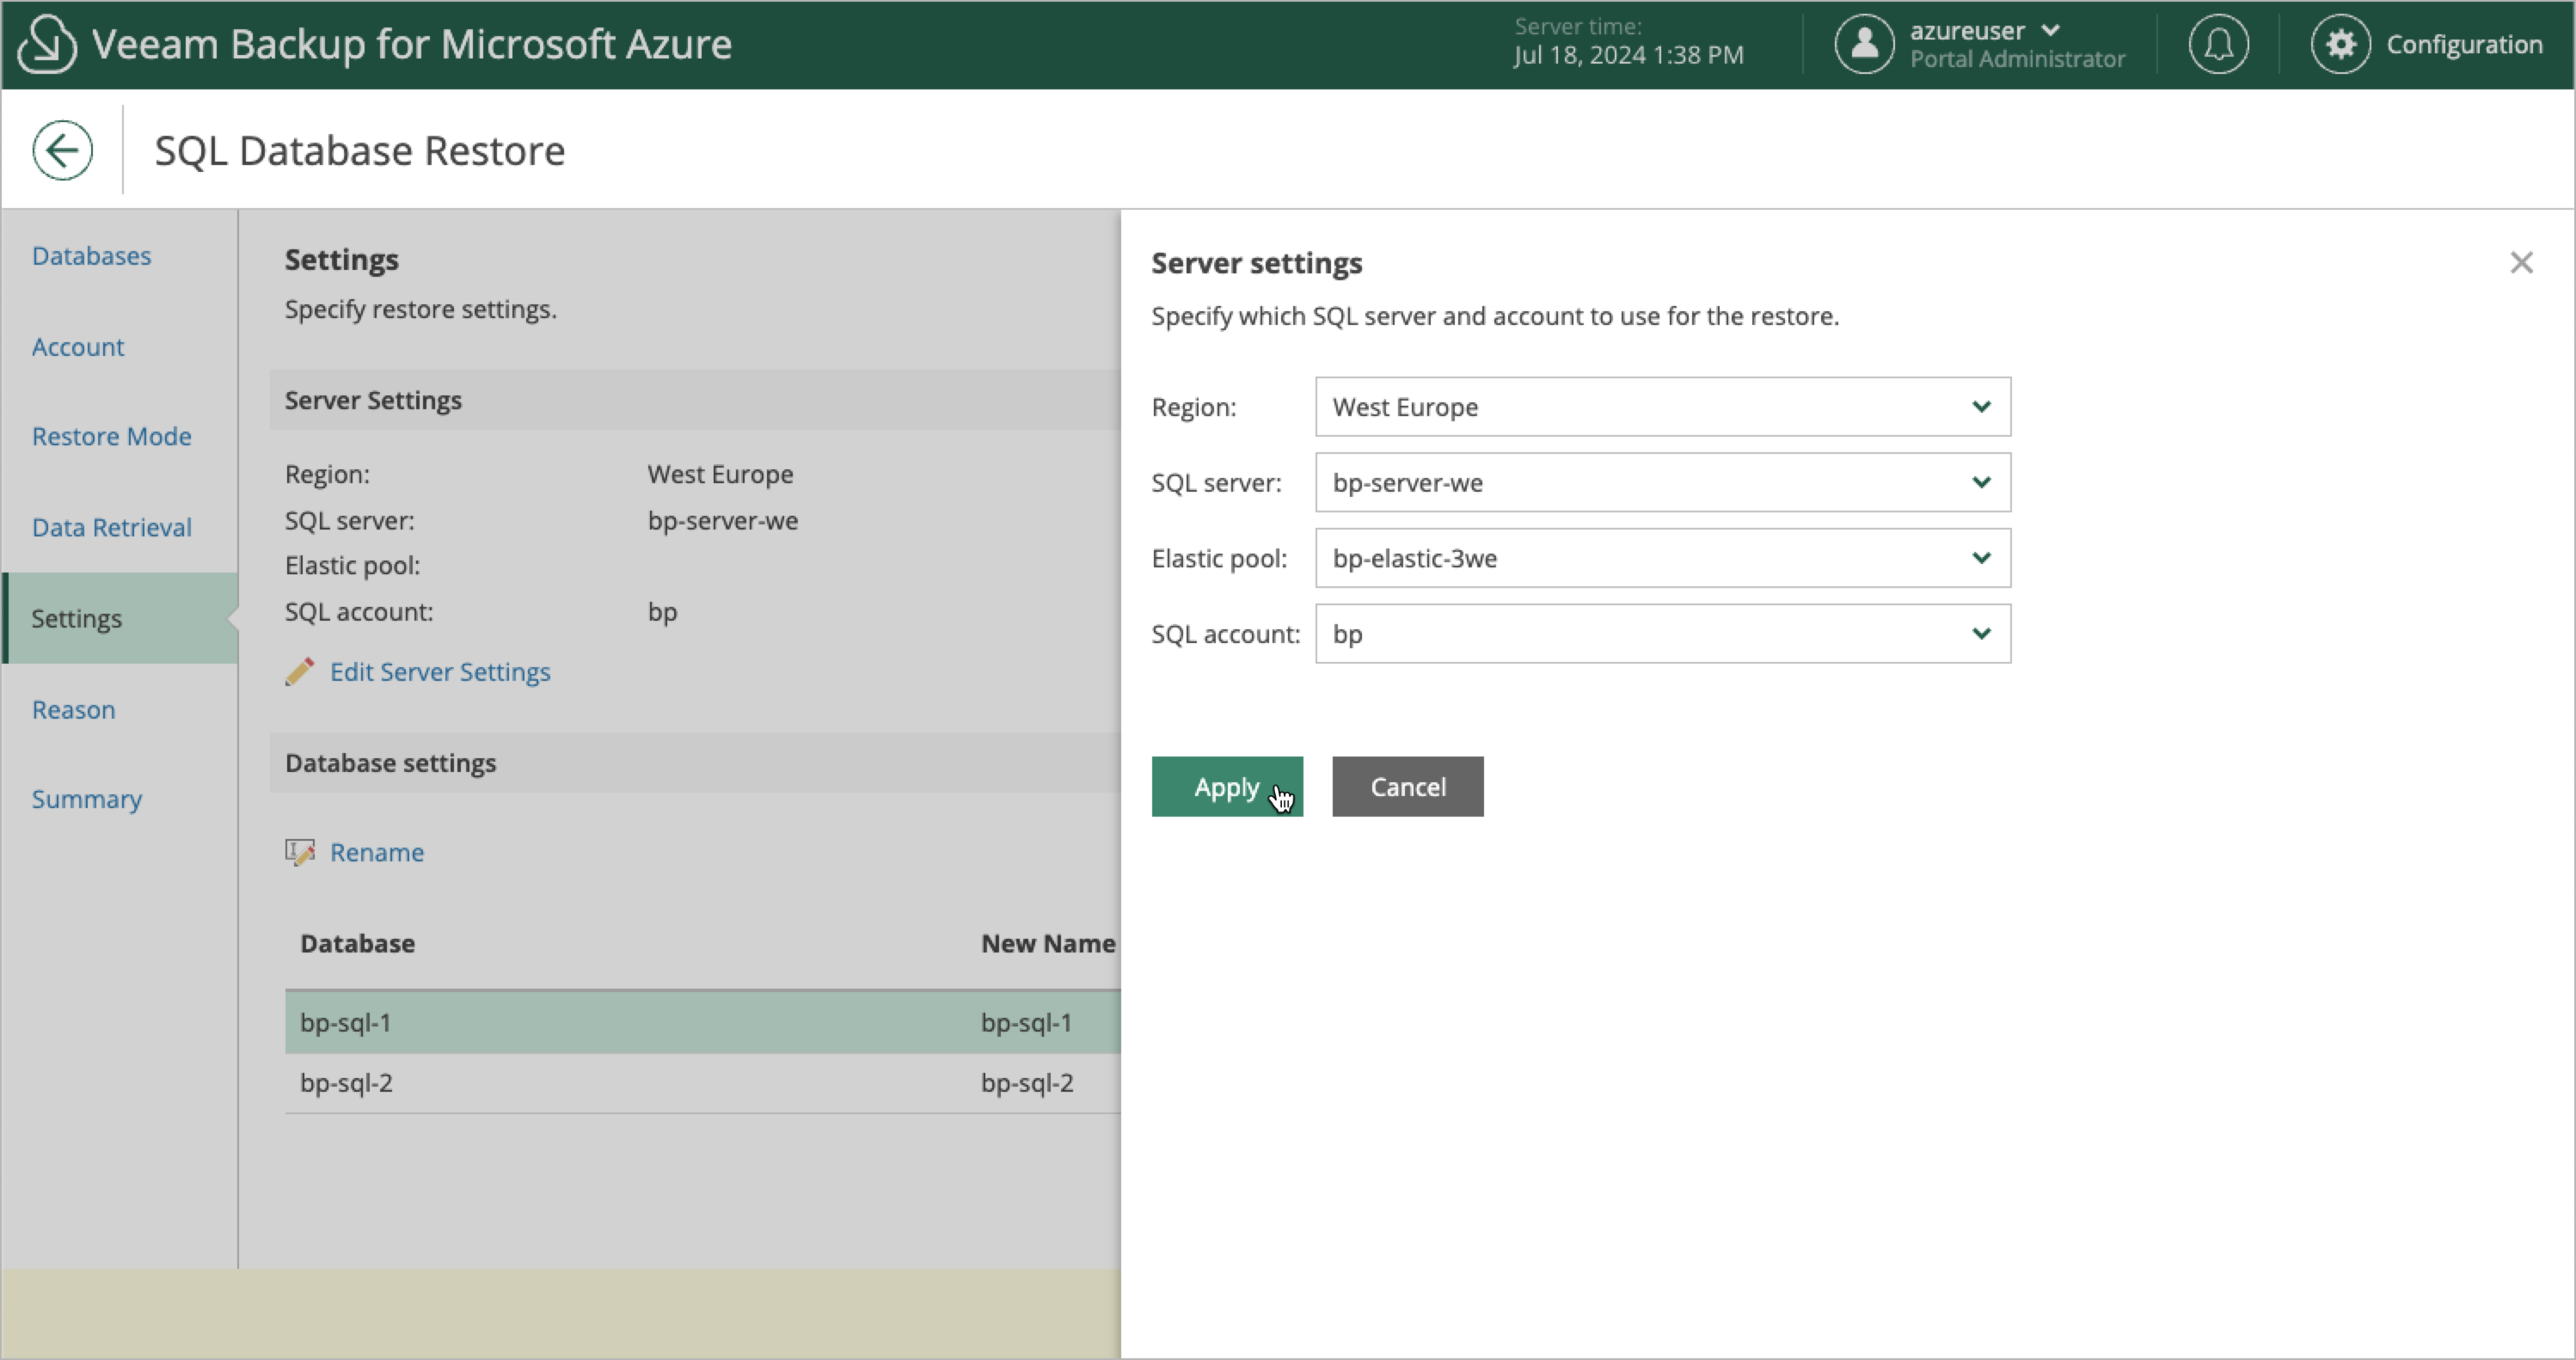Click the West Europe value under Server Settings
This screenshot has width=2576, height=1360.
tap(720, 474)
